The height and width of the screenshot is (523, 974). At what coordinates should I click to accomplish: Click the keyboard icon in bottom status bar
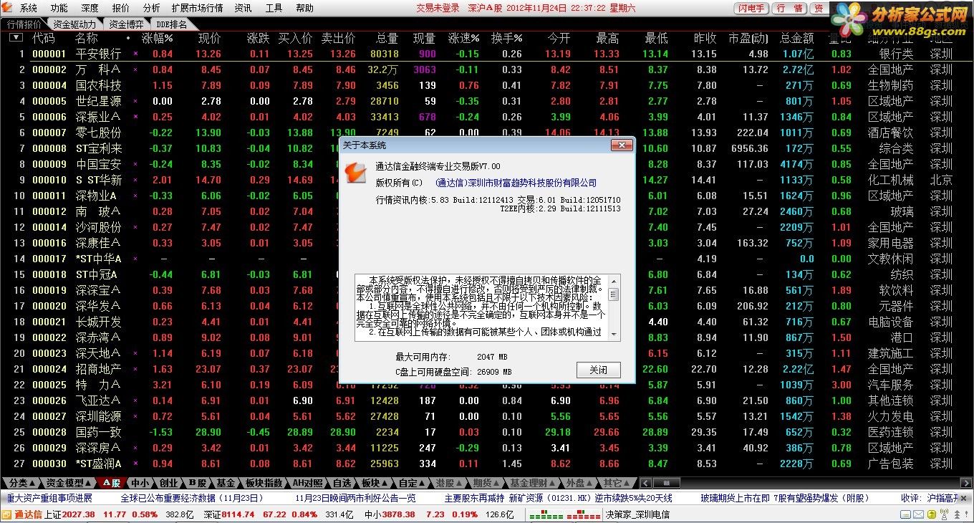pyautogui.click(x=905, y=514)
